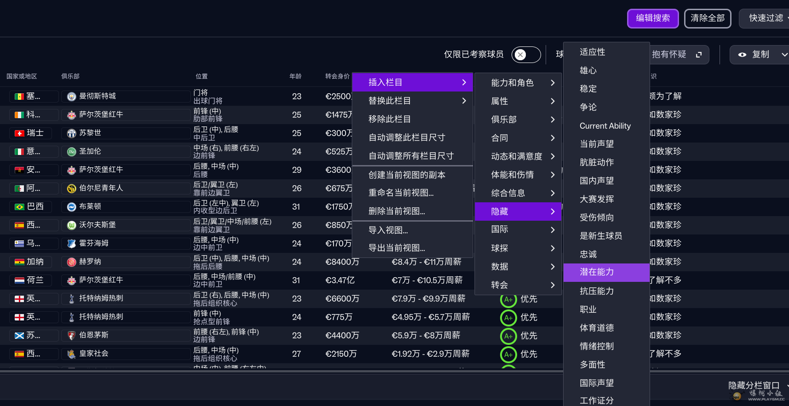This screenshot has width=789, height=406.
Task: Click the 霍芬海姆 club badge
Action: (x=71, y=244)
